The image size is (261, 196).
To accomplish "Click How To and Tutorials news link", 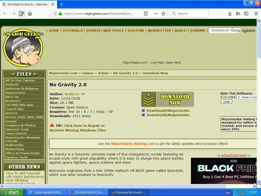I will [23, 173].
